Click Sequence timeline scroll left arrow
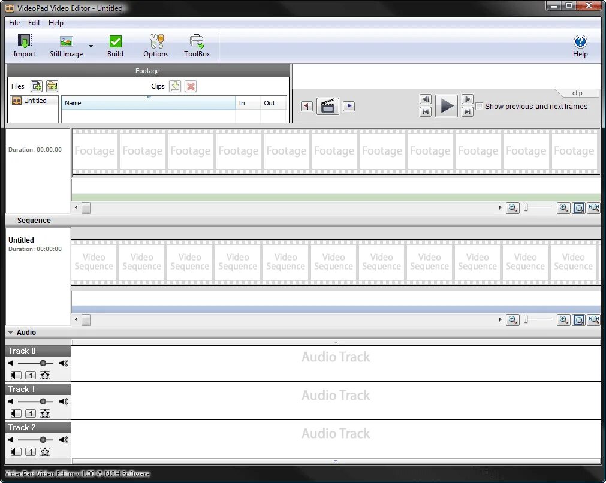The width and height of the screenshot is (606, 483). click(76, 319)
